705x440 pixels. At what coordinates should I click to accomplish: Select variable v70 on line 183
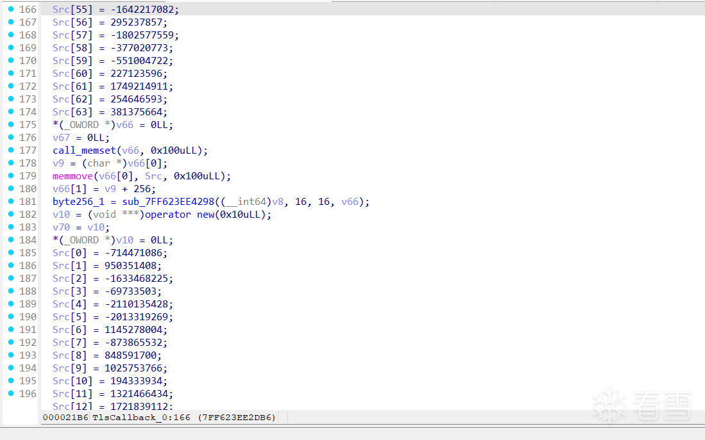(61, 227)
